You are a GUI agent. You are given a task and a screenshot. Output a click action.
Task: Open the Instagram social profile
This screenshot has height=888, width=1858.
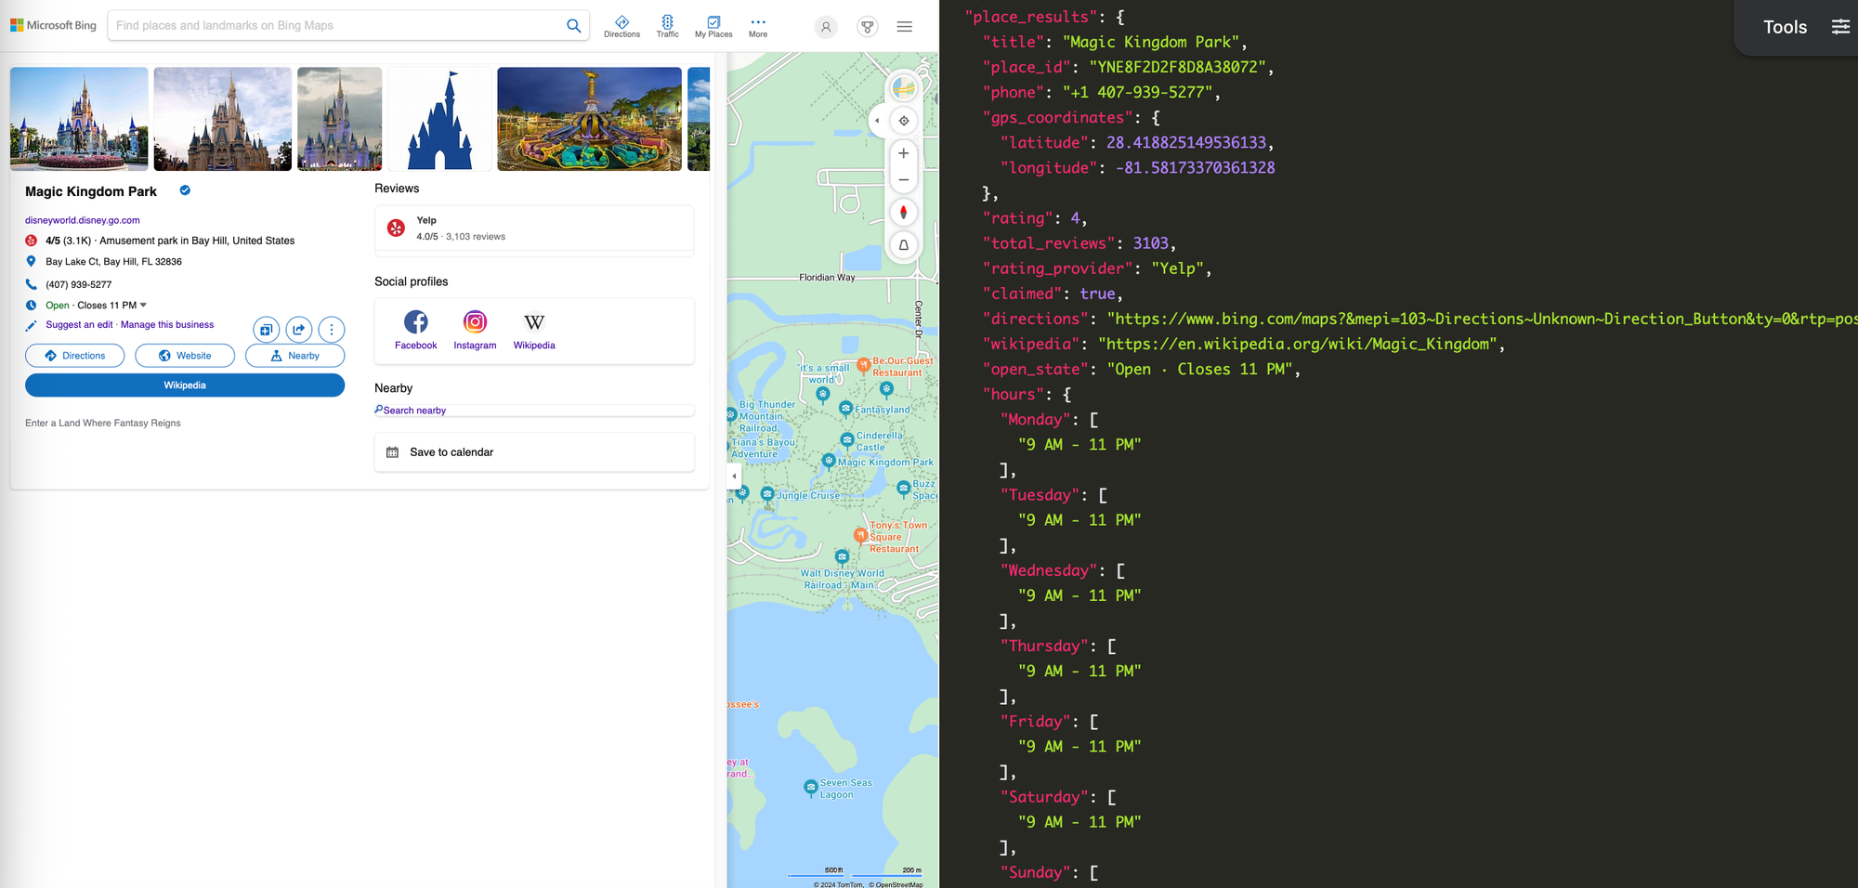tap(475, 331)
